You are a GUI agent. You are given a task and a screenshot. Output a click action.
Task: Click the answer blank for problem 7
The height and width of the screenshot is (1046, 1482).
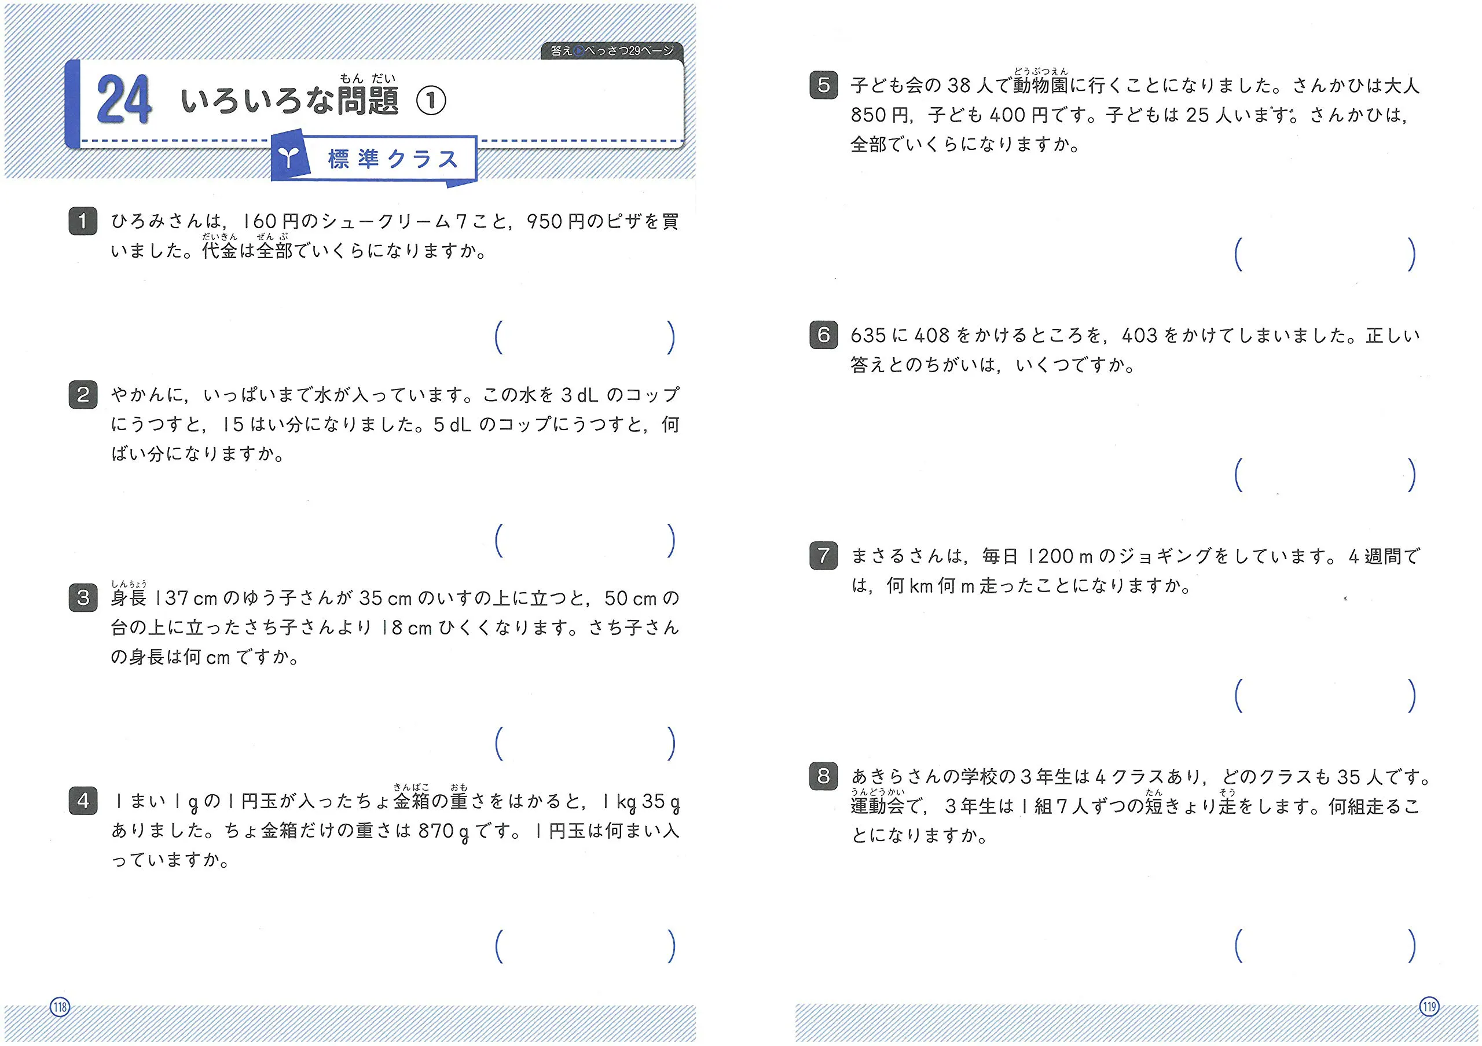1325,696
